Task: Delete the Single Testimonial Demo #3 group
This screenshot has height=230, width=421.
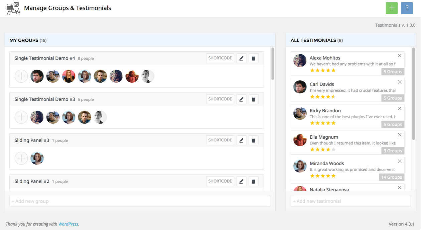Action: 253,99
